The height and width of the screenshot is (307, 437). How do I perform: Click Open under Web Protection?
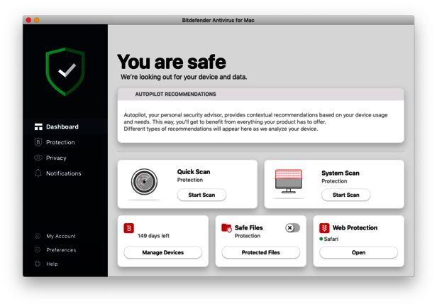[358, 252]
